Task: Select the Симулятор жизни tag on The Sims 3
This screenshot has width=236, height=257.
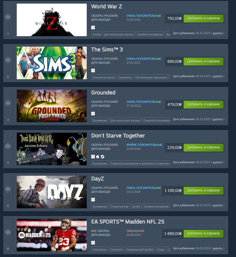Action: click(103, 77)
